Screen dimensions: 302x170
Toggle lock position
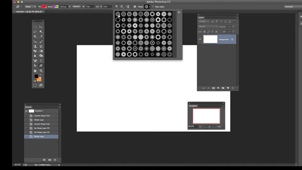[x=212, y=32]
